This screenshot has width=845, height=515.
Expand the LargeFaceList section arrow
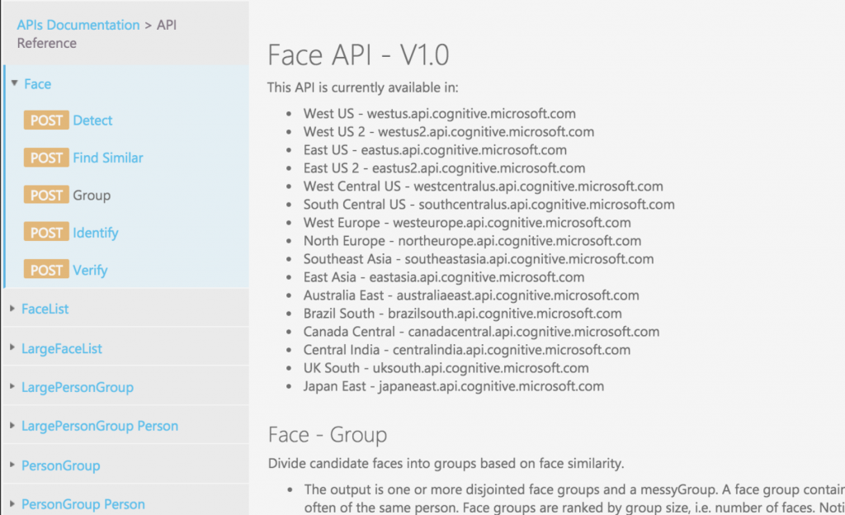coord(12,347)
